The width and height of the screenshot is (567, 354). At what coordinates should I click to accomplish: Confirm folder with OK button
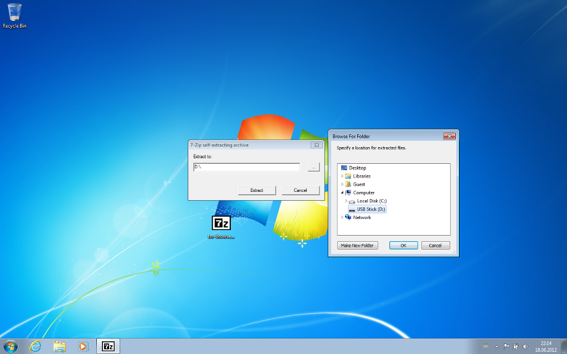tap(404, 246)
